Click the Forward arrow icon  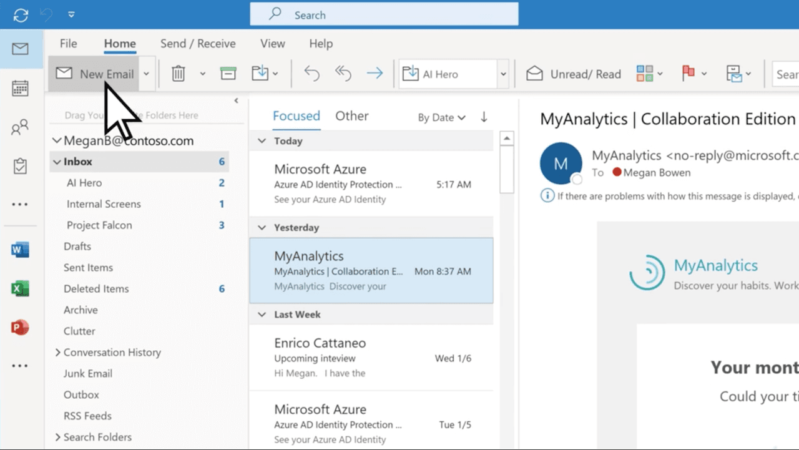[375, 73]
